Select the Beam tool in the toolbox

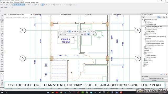pos(2,27)
